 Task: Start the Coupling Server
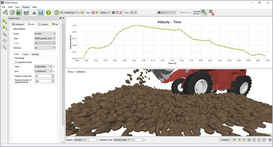tap(204, 13)
